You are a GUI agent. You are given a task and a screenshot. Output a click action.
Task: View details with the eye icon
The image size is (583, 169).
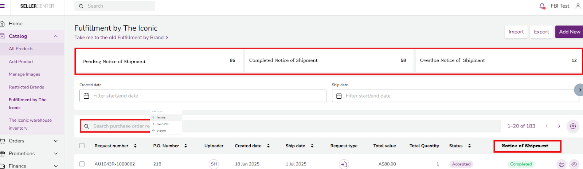click(574, 164)
